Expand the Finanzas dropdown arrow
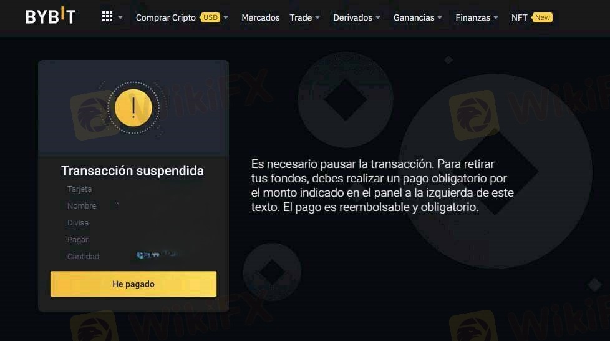 pyautogui.click(x=496, y=17)
